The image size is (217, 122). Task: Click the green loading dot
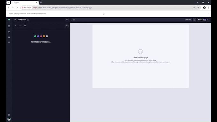[x=35, y=36]
